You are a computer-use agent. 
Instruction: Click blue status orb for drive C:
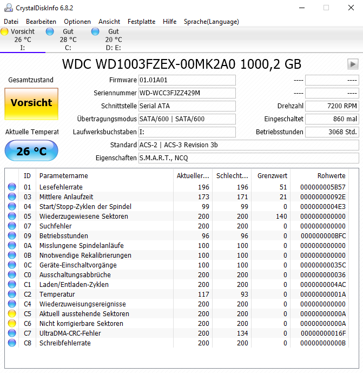50,31
